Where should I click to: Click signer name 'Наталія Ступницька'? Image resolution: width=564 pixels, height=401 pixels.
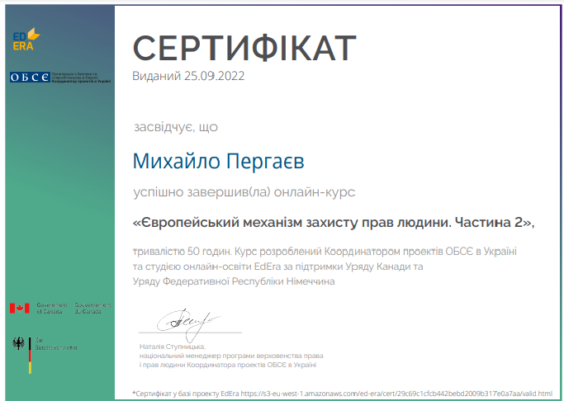(x=173, y=347)
